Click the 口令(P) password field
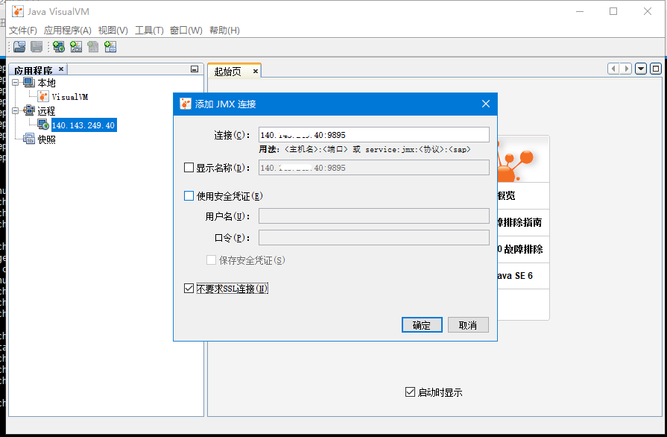Viewport: 667px width, 437px height. coord(374,237)
